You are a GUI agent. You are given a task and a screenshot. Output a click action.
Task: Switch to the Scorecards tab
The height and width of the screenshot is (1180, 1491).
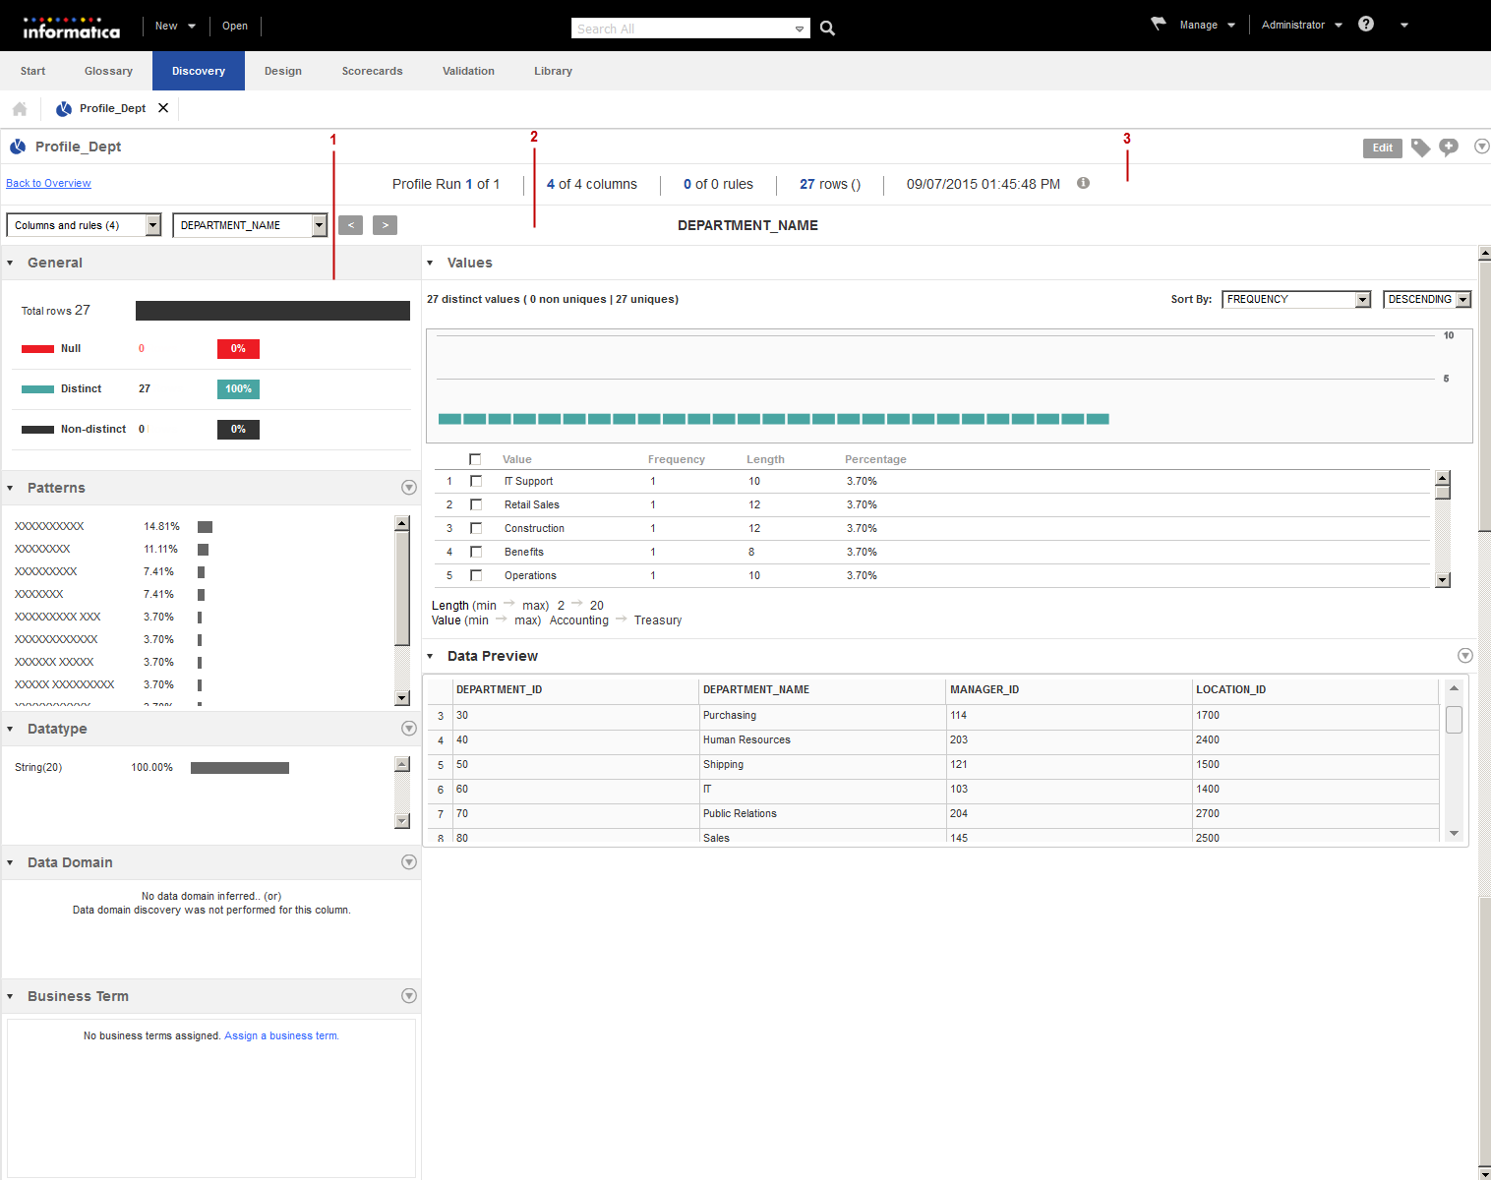coord(372,71)
